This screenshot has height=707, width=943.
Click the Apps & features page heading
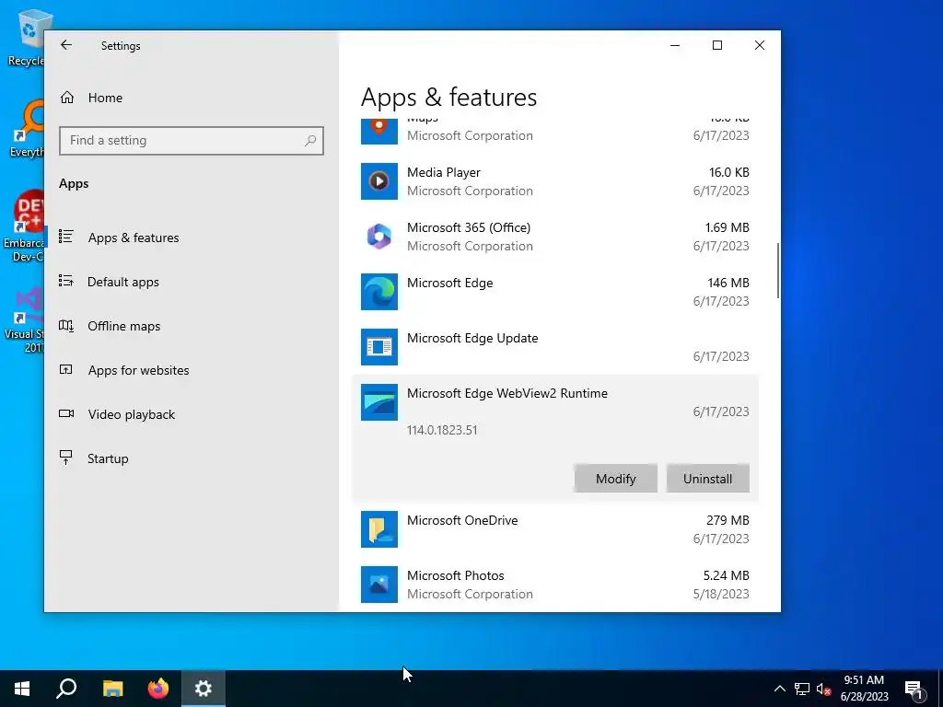[448, 98]
